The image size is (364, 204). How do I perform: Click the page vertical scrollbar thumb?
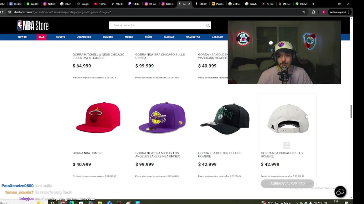coord(351,112)
